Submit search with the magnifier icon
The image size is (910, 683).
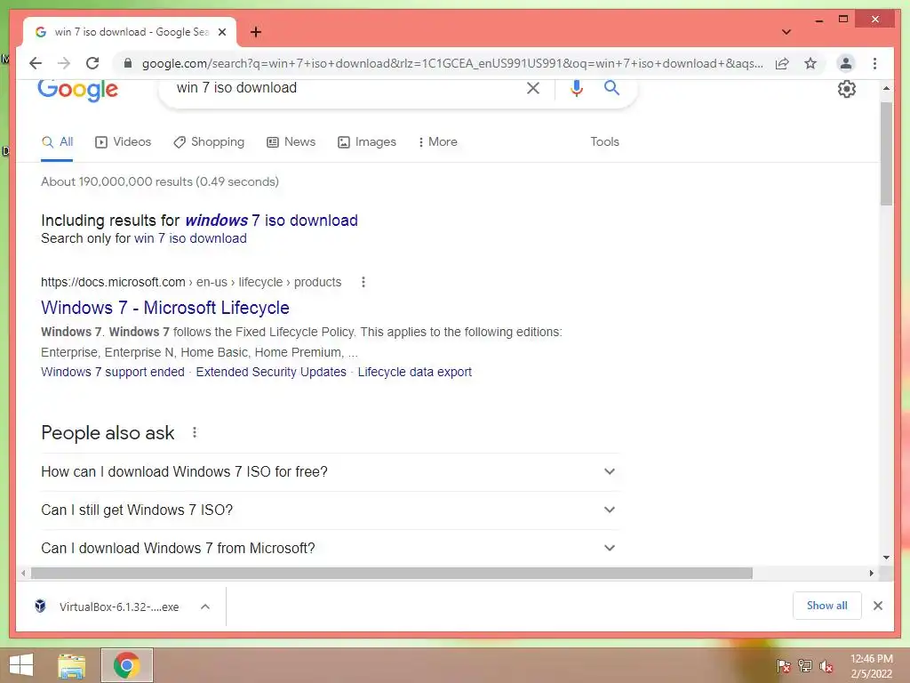pyautogui.click(x=611, y=88)
